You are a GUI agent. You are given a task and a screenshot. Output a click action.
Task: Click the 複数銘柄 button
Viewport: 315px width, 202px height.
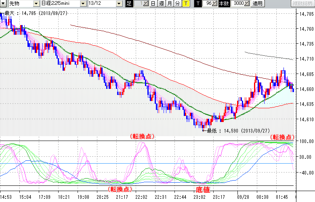click(x=300, y=4)
